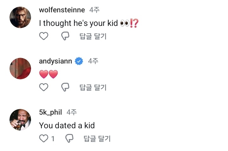Visit the wolfensteinne username link
The image size is (228, 151).
tap(62, 10)
